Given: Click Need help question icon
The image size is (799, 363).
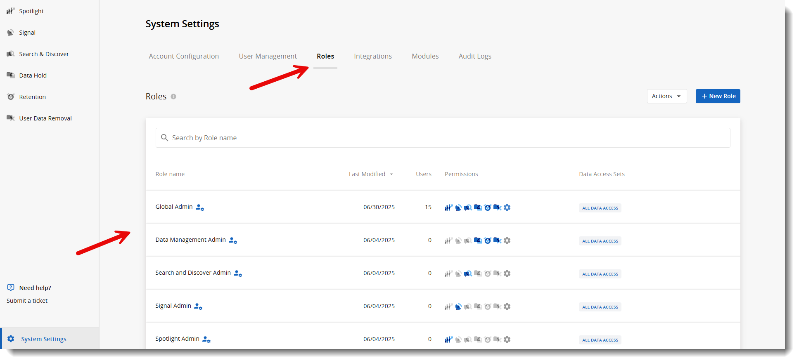Looking at the screenshot, I should (11, 288).
